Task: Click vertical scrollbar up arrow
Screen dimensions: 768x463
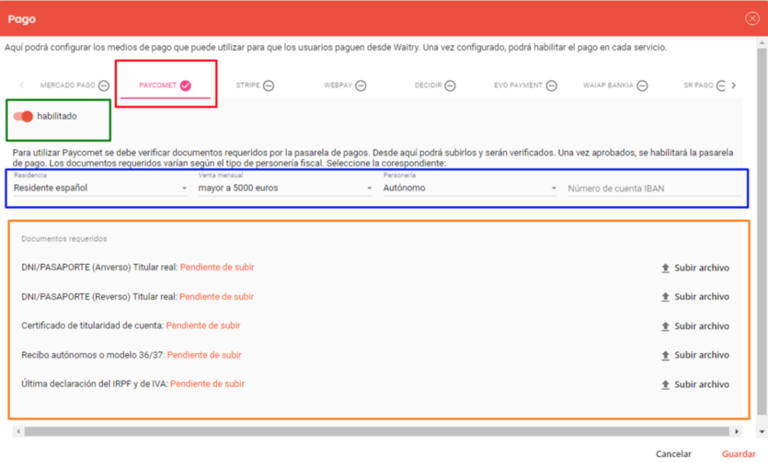Action: [762, 43]
